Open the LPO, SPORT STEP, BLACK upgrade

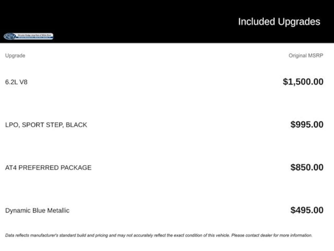(46, 125)
